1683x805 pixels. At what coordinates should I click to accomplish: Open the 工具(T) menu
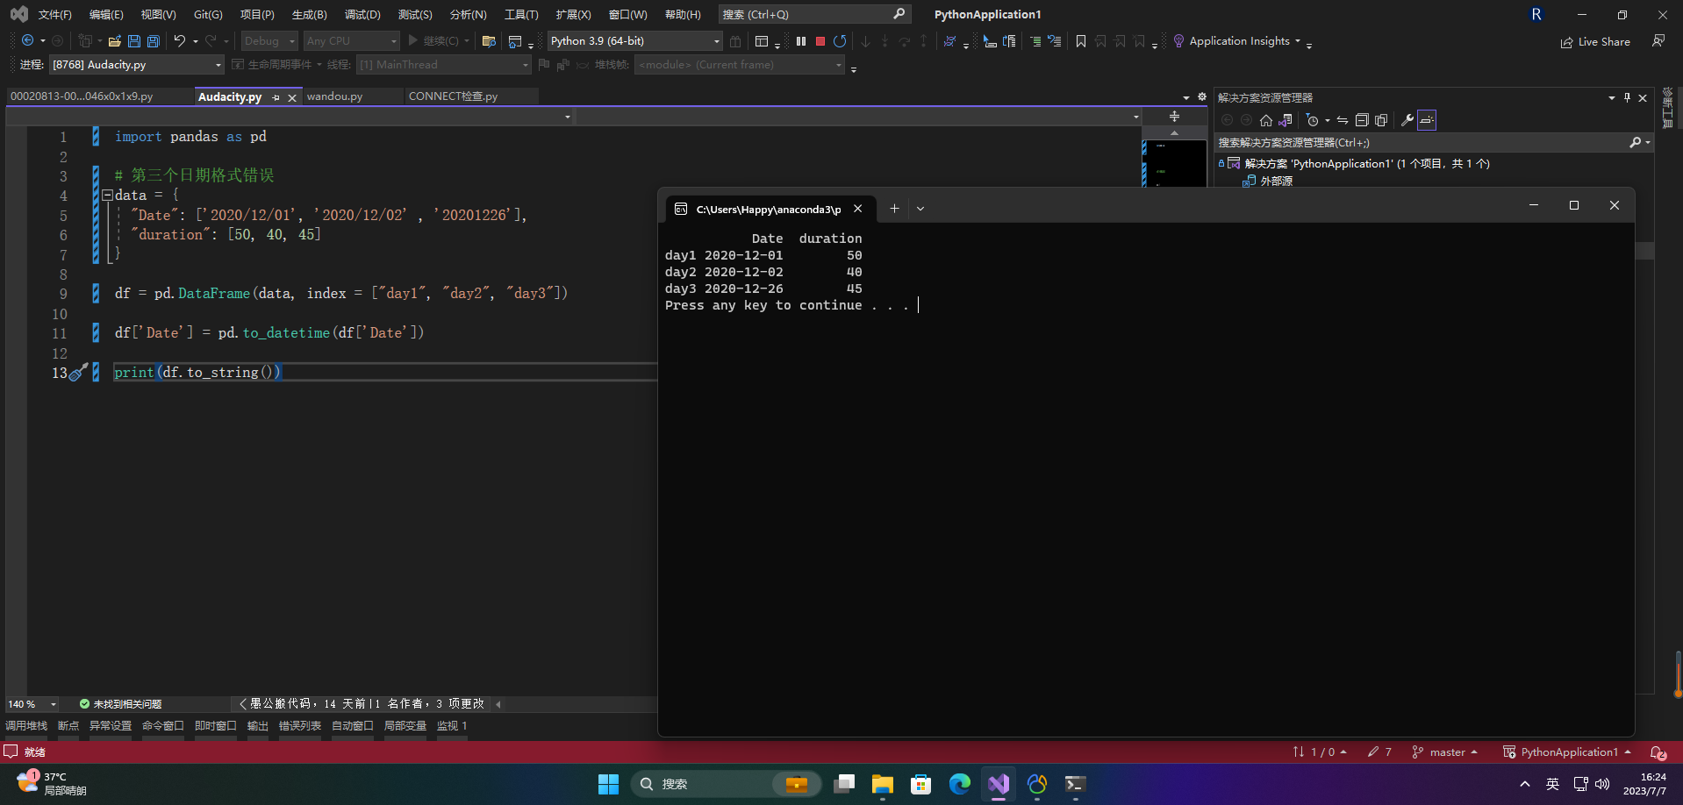521,15
